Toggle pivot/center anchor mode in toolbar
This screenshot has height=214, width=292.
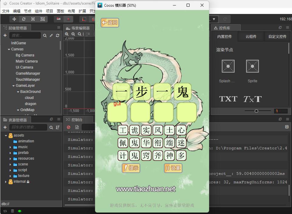click(59, 19)
